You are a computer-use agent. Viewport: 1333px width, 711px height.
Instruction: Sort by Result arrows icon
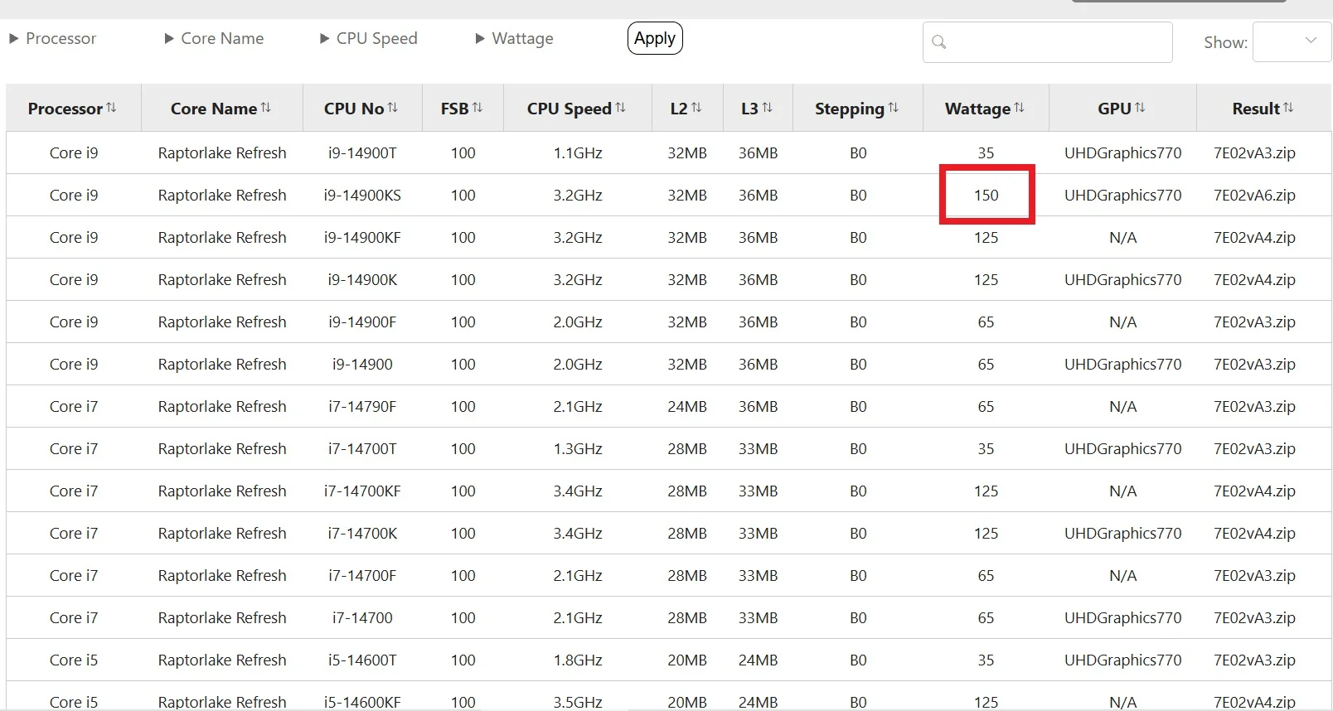click(1289, 108)
